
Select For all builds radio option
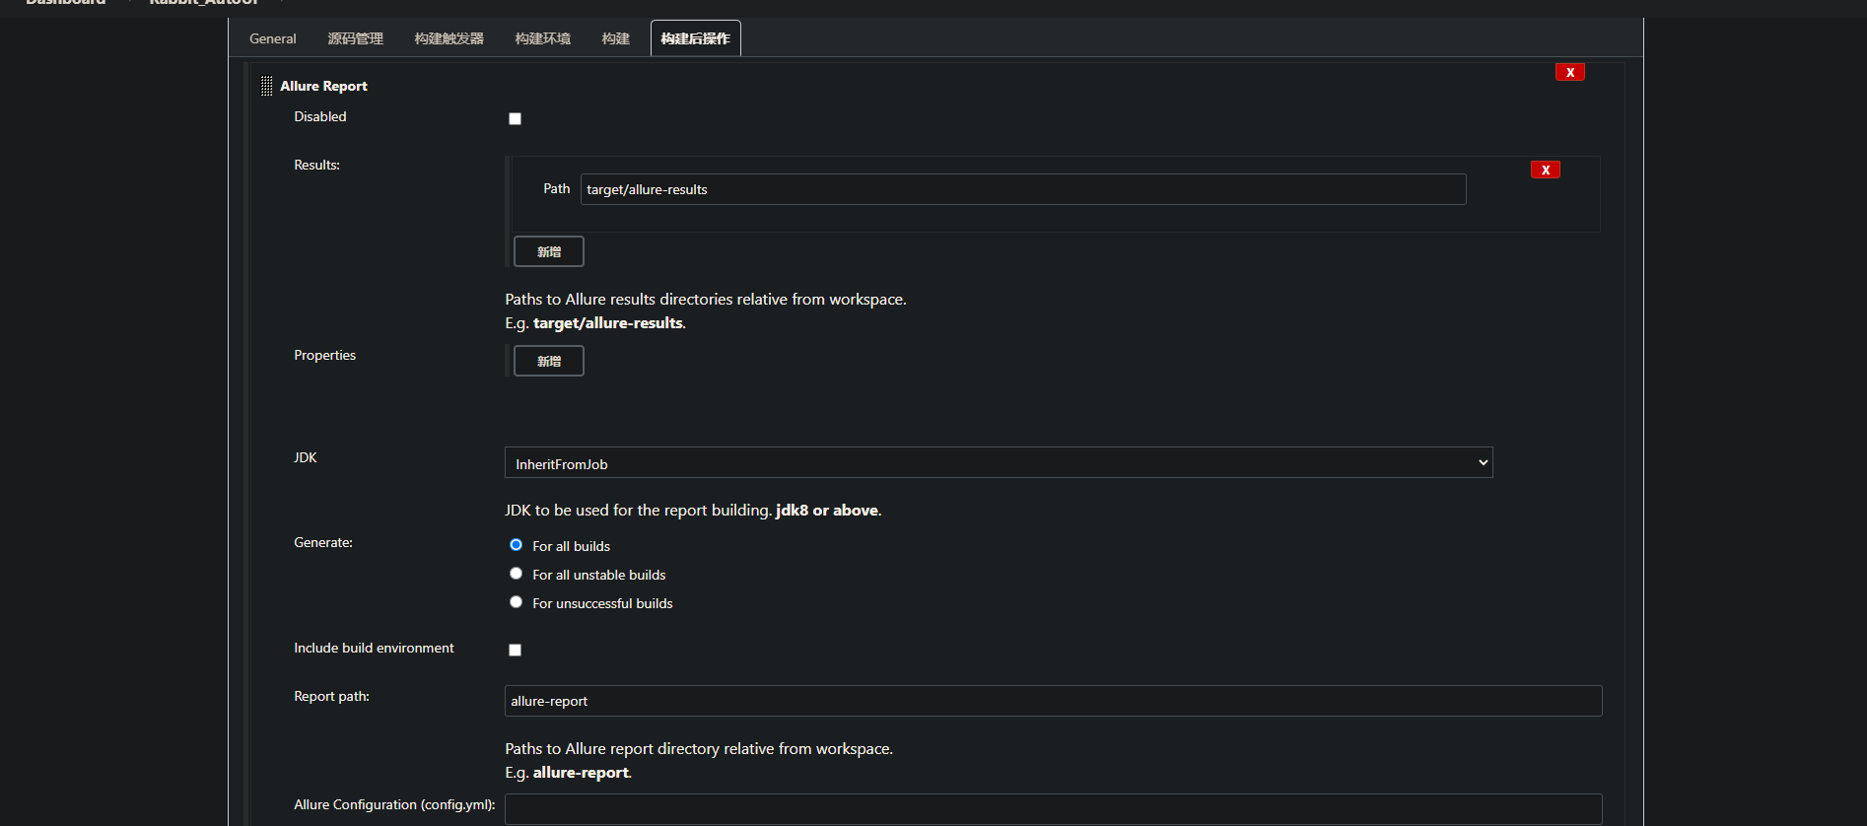click(x=516, y=545)
